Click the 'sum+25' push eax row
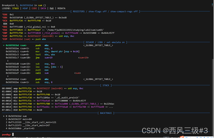Viewport: 214px width, 138px height. click(x=27, y=70)
